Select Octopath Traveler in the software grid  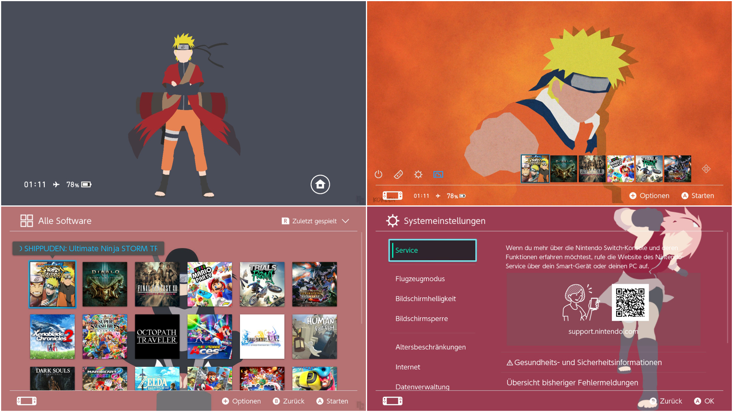pyautogui.click(x=157, y=336)
